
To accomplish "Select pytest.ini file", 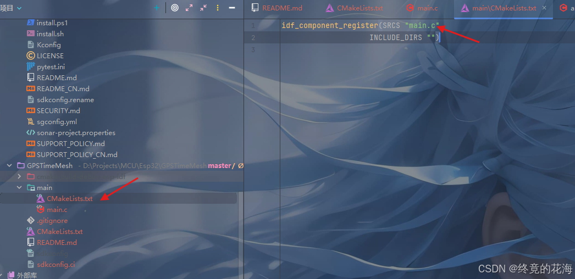I will 51,66.
